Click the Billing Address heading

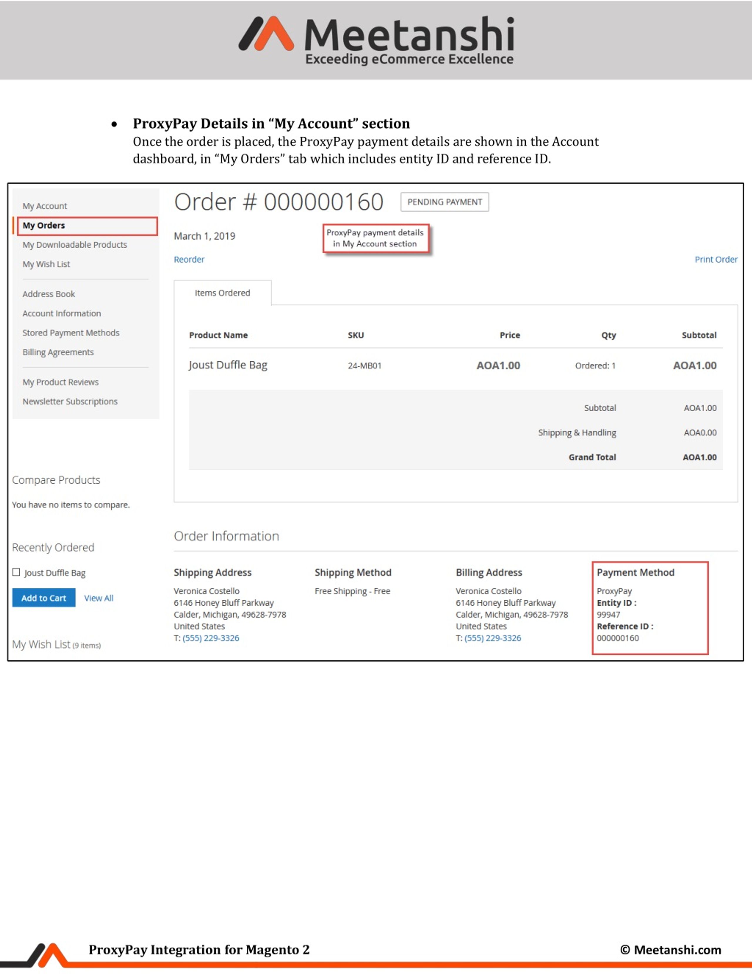click(x=489, y=573)
